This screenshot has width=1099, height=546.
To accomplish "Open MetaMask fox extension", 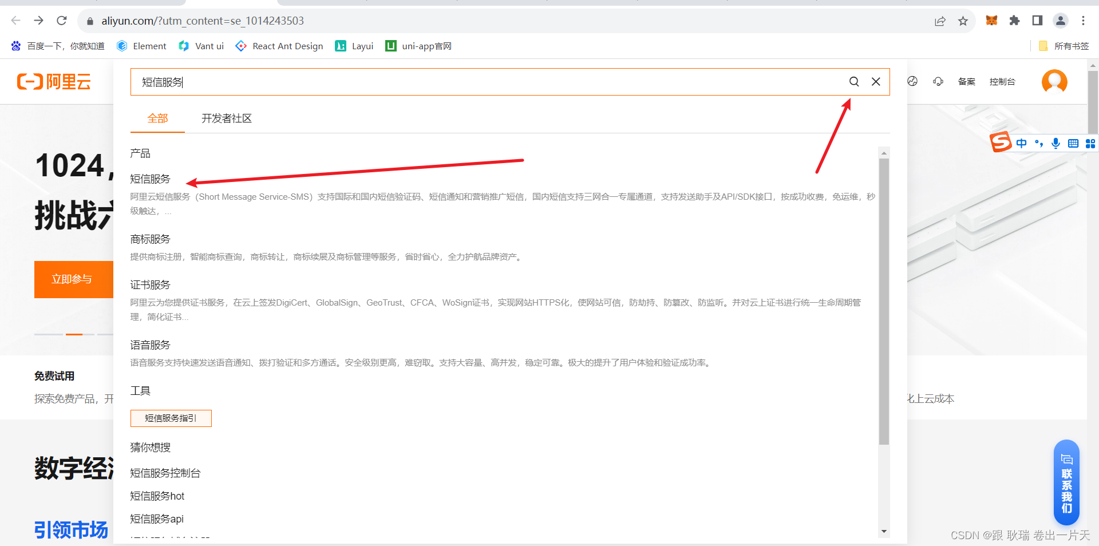I will (x=991, y=21).
